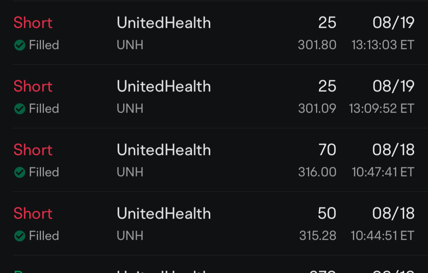Select the red Short label on the topmost order
The height and width of the screenshot is (273, 428).
point(33,23)
